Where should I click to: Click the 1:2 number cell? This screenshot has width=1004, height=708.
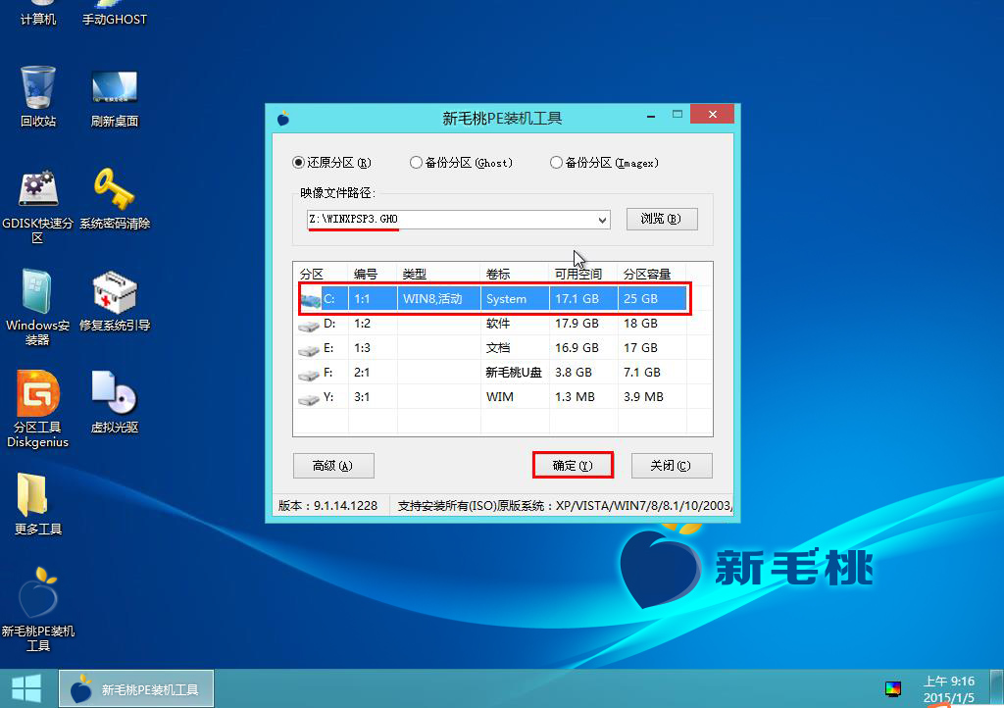[362, 324]
